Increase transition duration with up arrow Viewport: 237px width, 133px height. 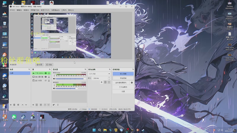point(109,77)
